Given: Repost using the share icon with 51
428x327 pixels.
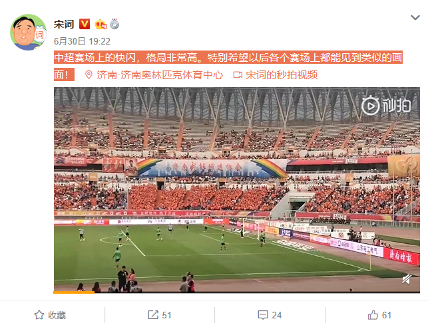Looking at the screenshot, I should click(159, 315).
